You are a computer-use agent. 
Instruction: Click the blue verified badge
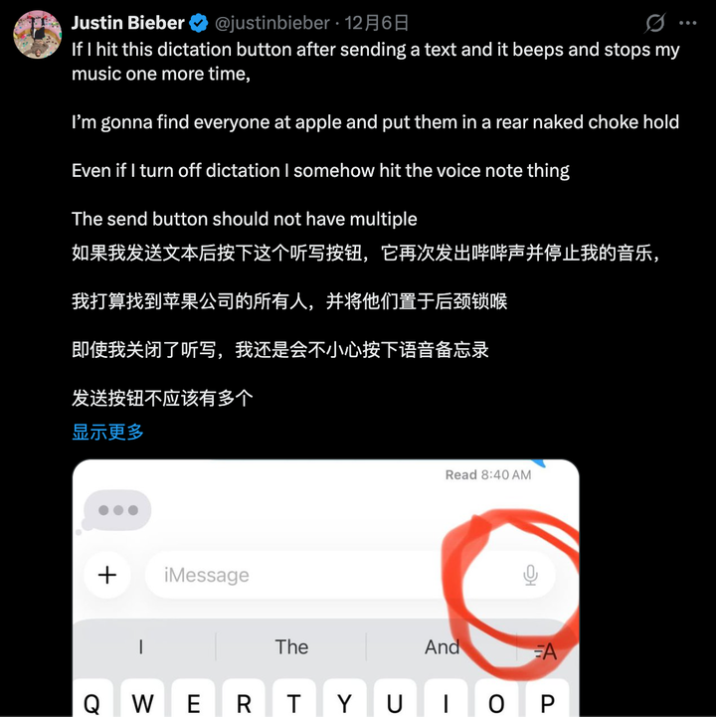pos(199,23)
